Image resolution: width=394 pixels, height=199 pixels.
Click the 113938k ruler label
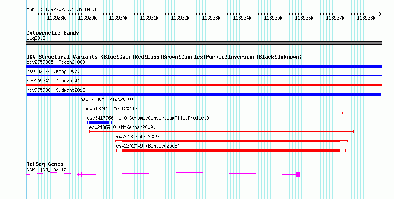click(366, 18)
